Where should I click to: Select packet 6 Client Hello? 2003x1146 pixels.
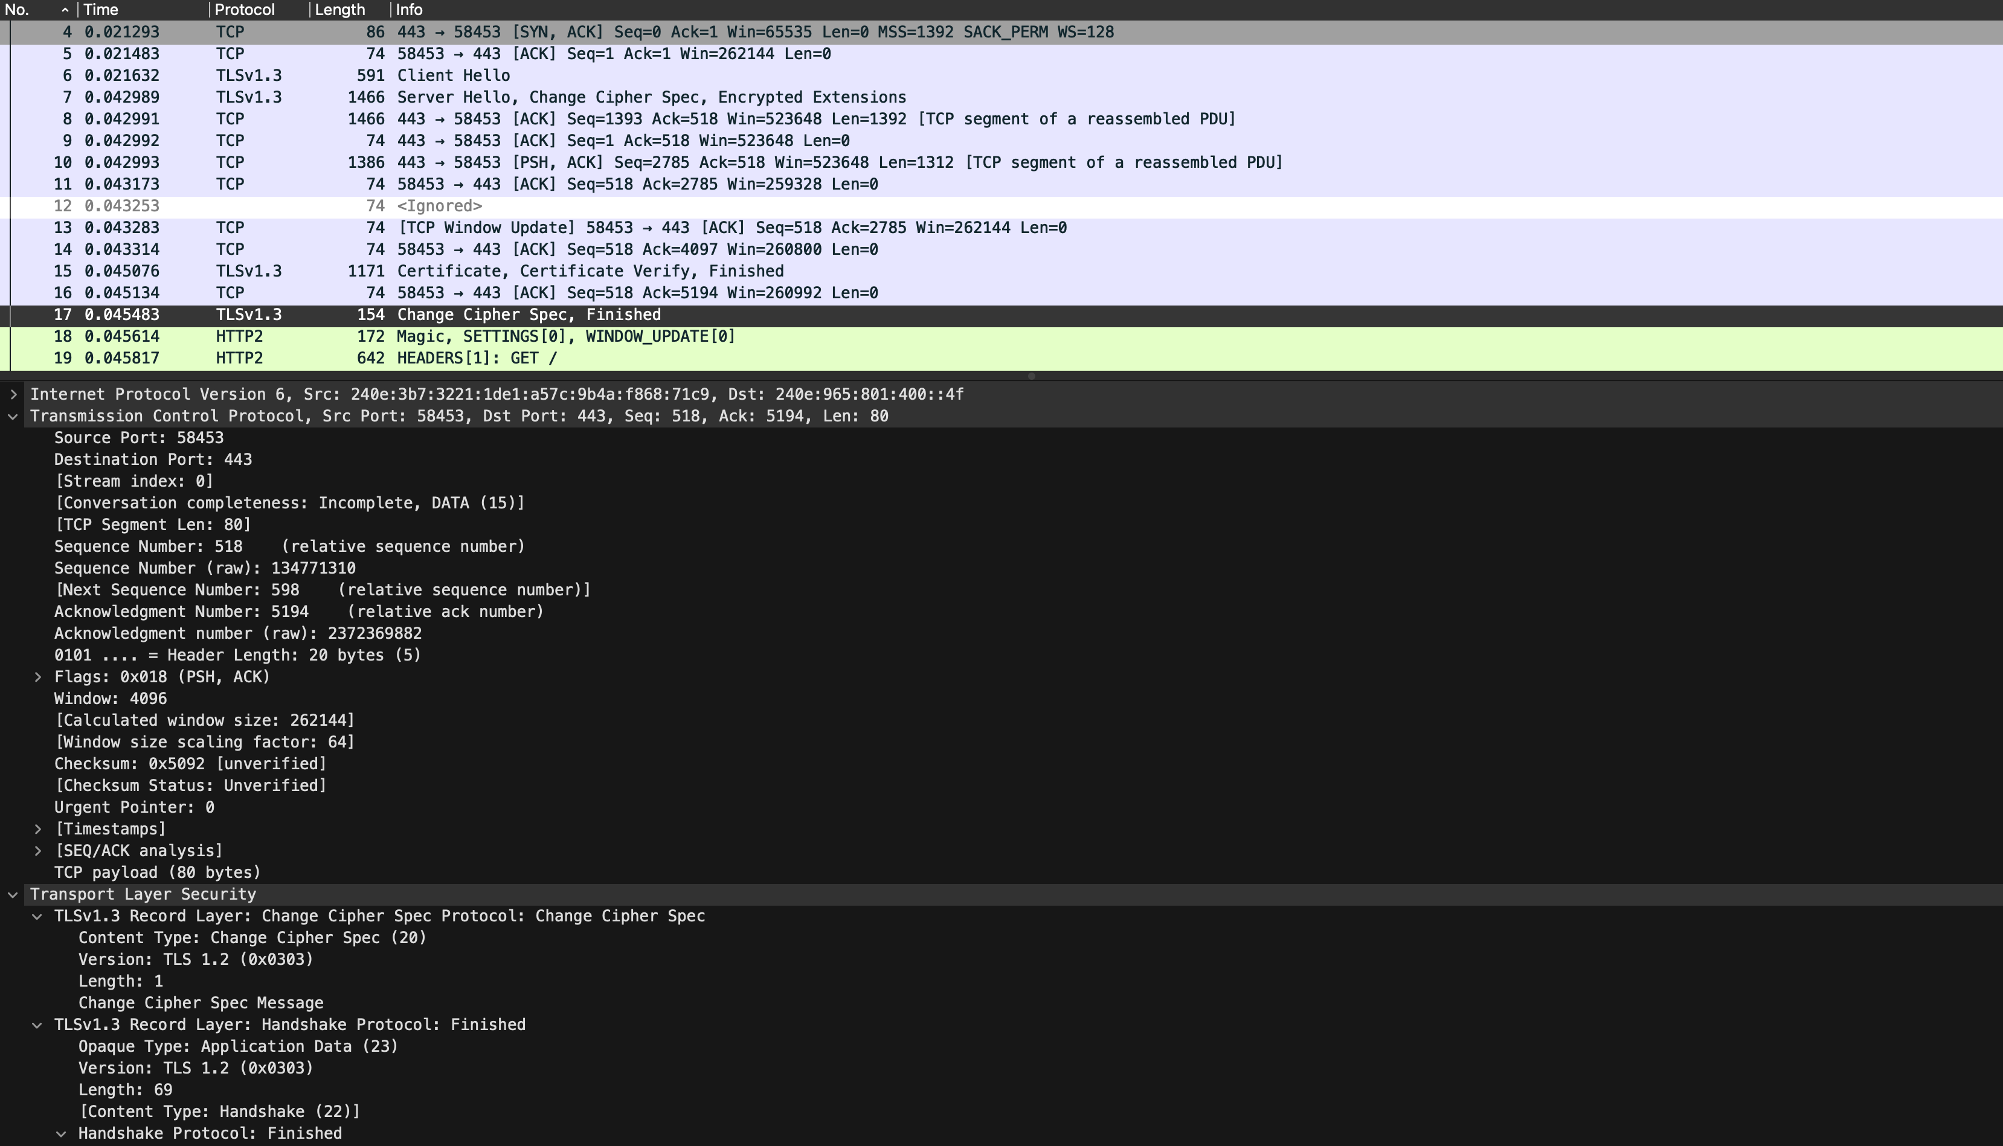coord(1002,75)
